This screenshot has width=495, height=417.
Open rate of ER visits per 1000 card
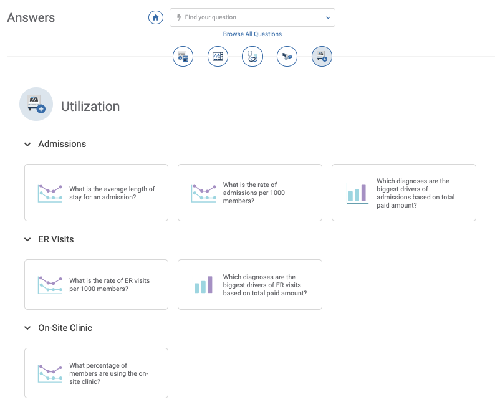[96, 284]
